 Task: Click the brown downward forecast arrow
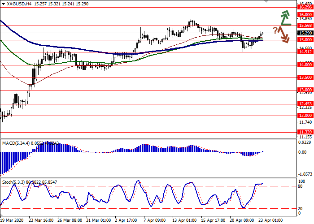click(x=283, y=35)
